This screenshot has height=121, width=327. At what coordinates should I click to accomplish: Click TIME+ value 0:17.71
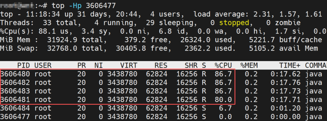point(286,100)
